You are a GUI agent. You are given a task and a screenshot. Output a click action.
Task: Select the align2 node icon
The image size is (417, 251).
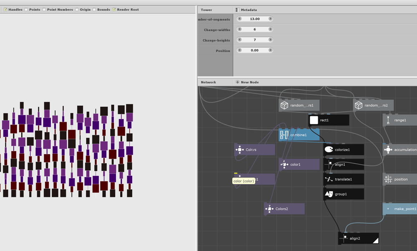point(344,239)
